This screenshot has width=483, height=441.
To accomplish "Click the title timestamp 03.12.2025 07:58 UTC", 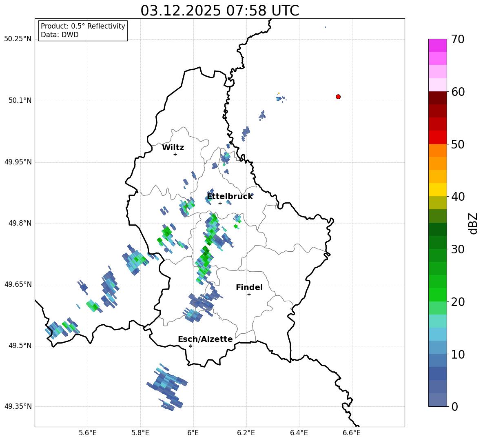I will pos(219,11).
